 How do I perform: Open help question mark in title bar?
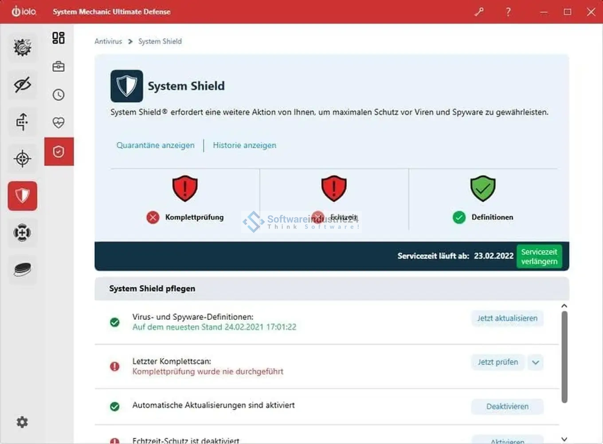pyautogui.click(x=508, y=12)
